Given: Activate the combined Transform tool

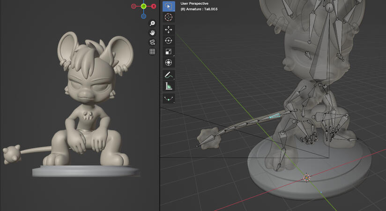Looking at the screenshot, I should 169,63.
